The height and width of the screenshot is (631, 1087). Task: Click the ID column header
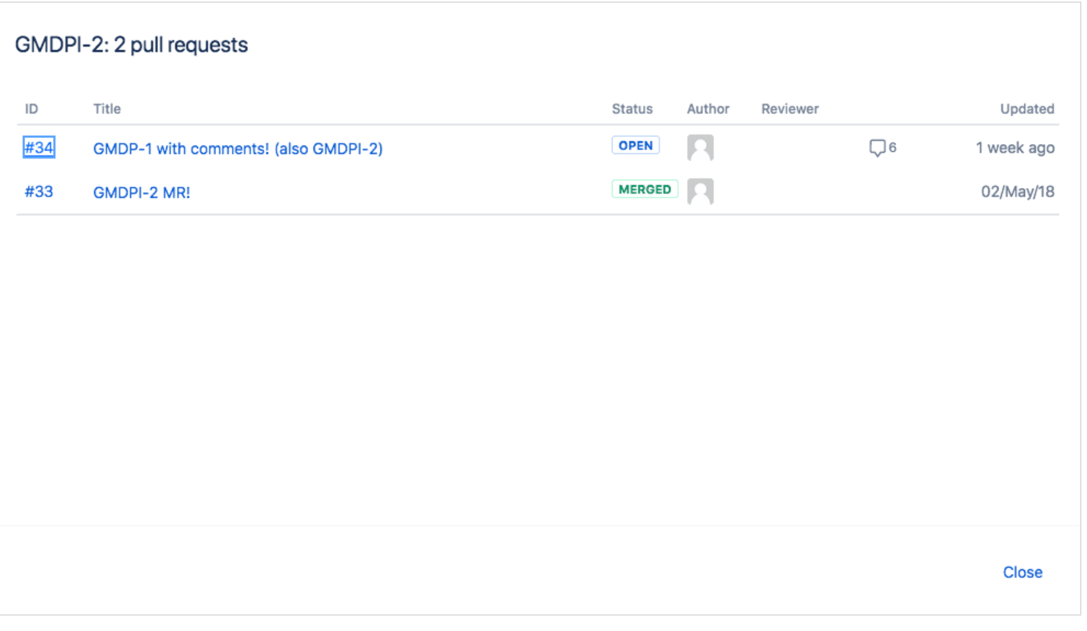click(x=31, y=109)
